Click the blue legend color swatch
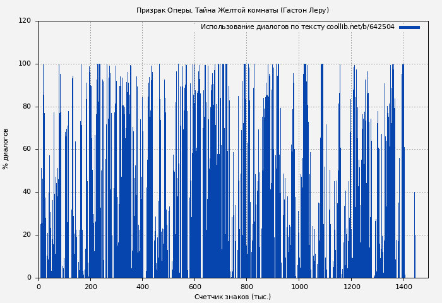This screenshot has width=442, height=303. 409,27
